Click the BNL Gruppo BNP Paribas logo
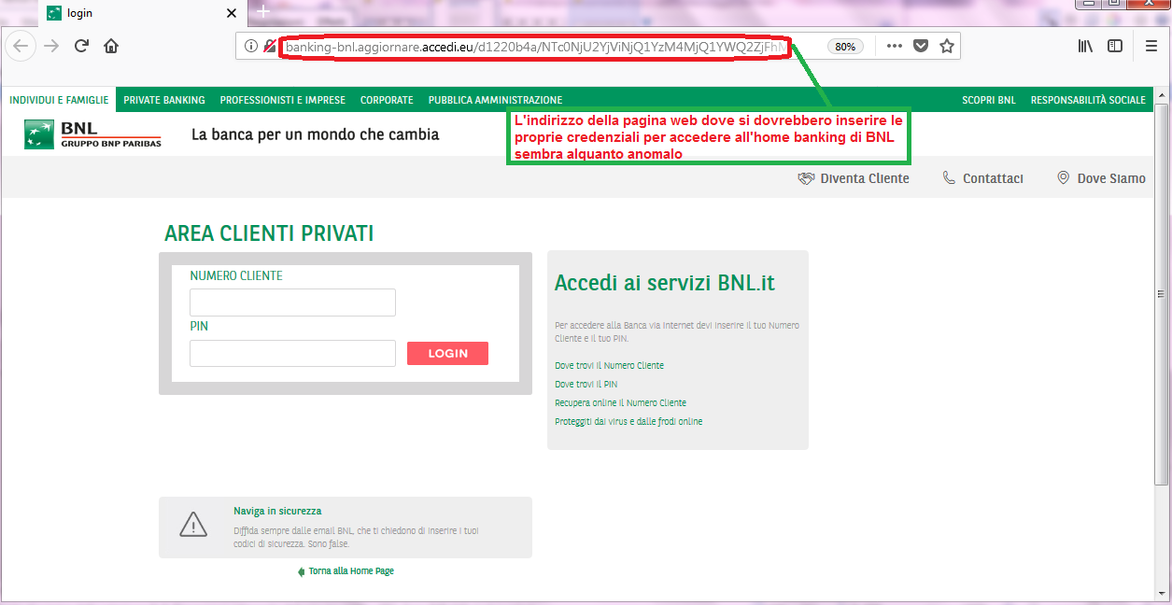The height and width of the screenshot is (605, 1172). point(93,134)
